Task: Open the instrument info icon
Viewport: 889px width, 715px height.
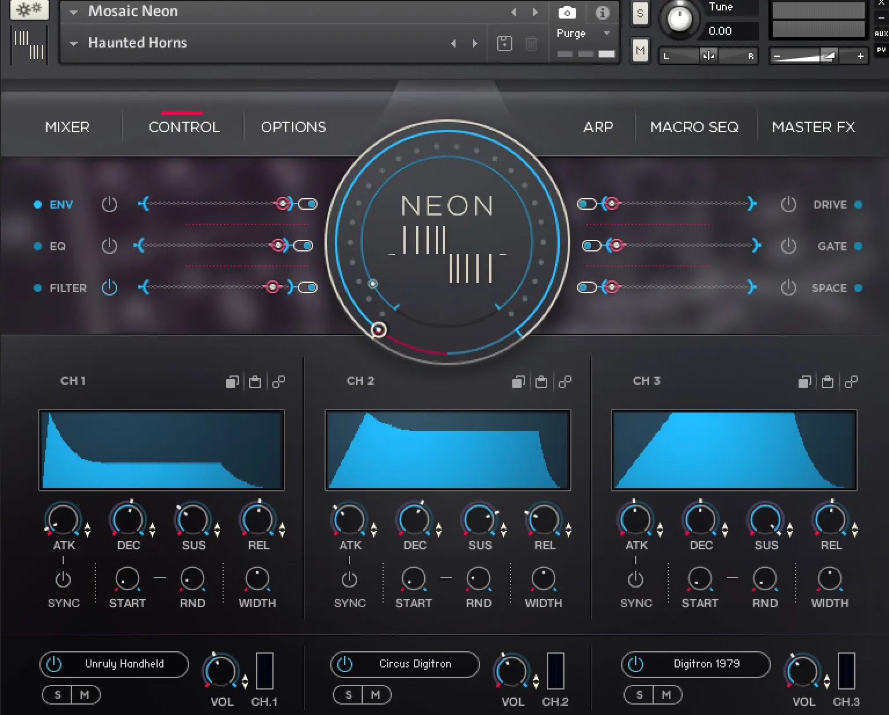Action: click(x=602, y=12)
